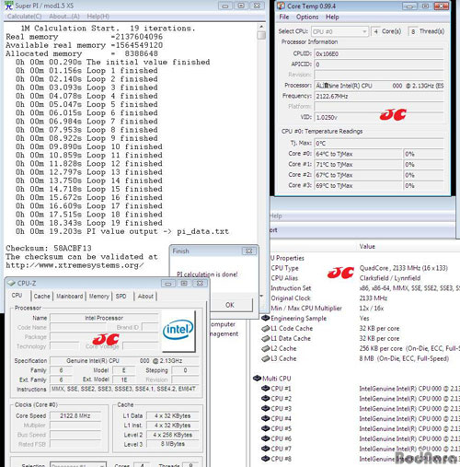
Task: Open the Options menu in Core Temp
Action: [x=307, y=17]
